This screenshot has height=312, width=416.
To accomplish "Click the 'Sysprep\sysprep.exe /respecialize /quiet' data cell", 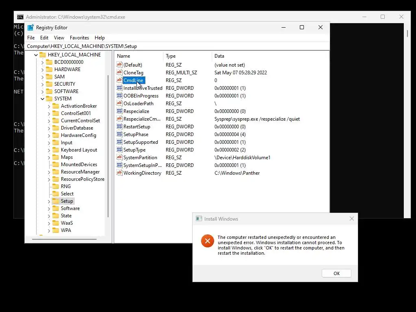I will [257, 119].
